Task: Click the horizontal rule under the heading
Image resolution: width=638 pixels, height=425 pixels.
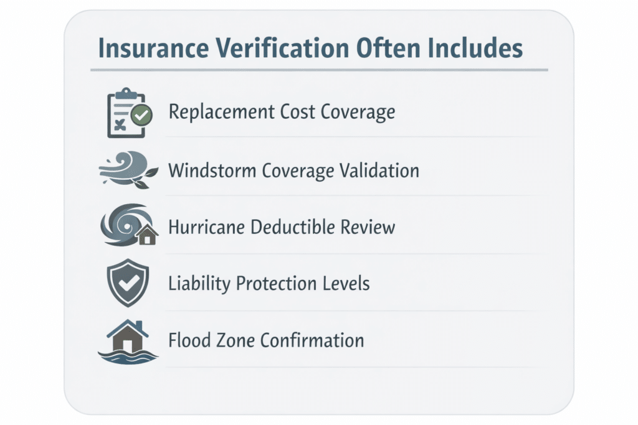Action: pyautogui.click(x=319, y=70)
